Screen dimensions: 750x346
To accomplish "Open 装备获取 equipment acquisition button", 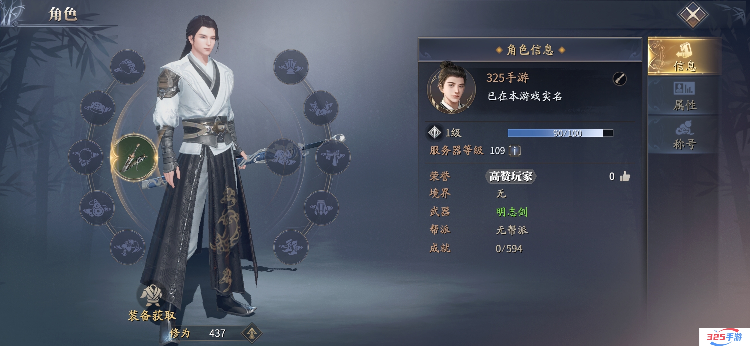I will [152, 303].
